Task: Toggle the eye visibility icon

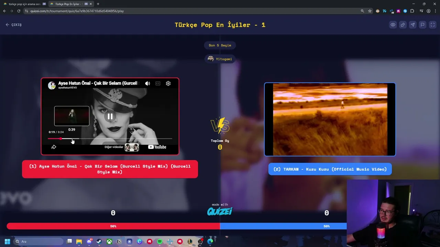Action: click(x=393, y=25)
